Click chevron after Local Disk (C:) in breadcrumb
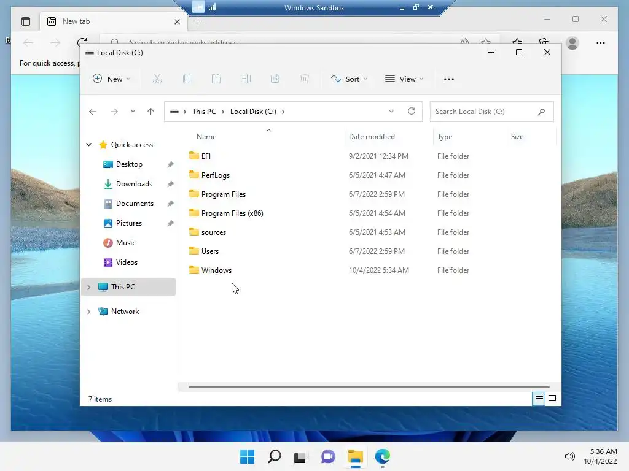The image size is (629, 471). pyautogui.click(x=283, y=112)
